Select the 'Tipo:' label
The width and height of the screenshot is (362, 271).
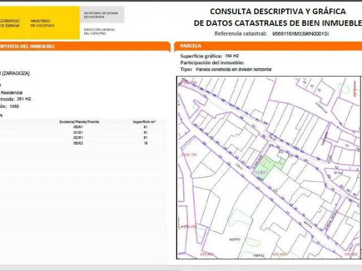186,69
